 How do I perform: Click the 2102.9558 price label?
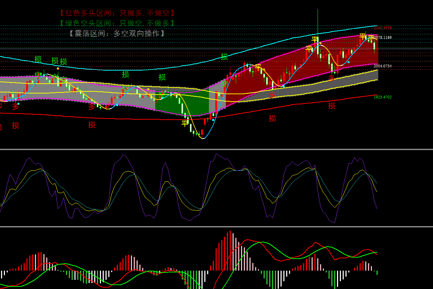pos(383,28)
